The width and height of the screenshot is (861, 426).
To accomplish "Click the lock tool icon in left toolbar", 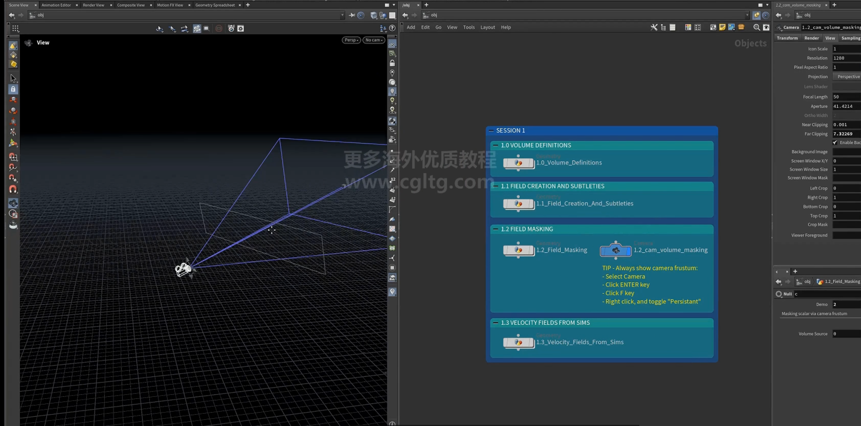I will click(13, 89).
